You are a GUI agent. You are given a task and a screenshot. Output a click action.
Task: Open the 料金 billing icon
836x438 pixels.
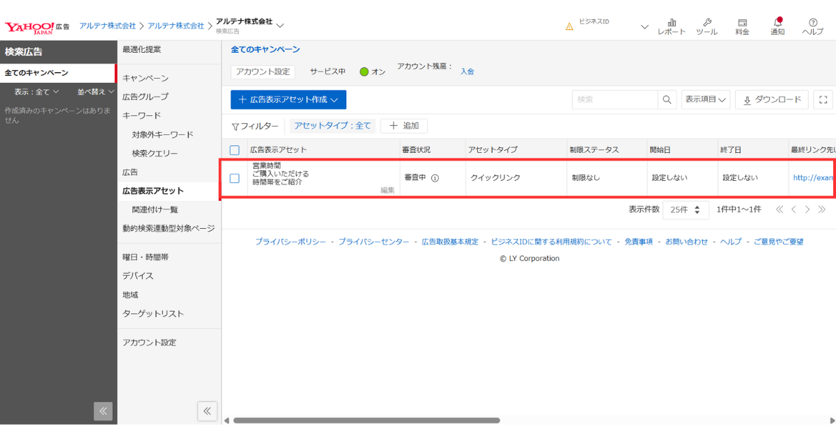(x=743, y=26)
